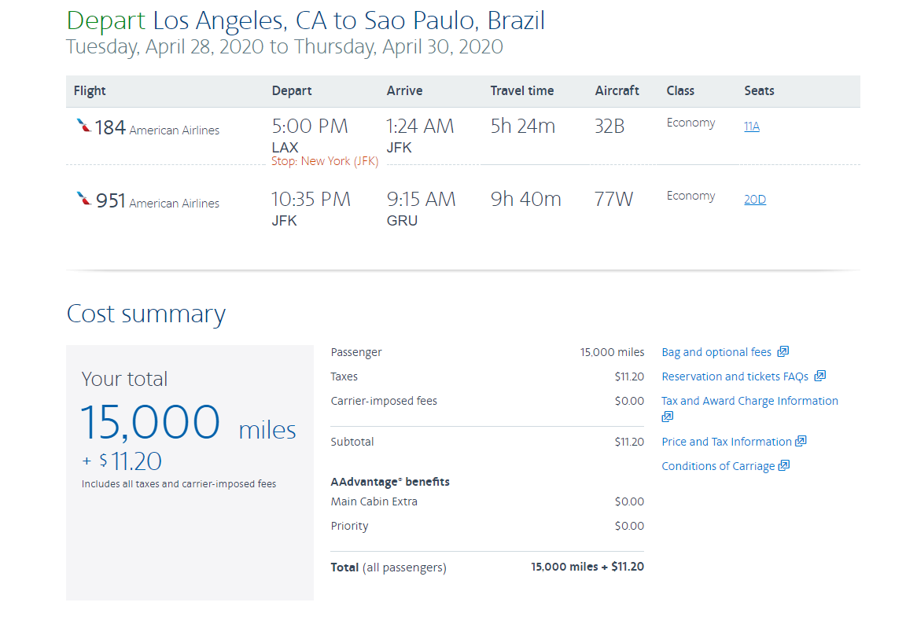Viewport: 917px width, 617px height.
Task: Click the 5h 24m travel time
Action: (x=523, y=127)
